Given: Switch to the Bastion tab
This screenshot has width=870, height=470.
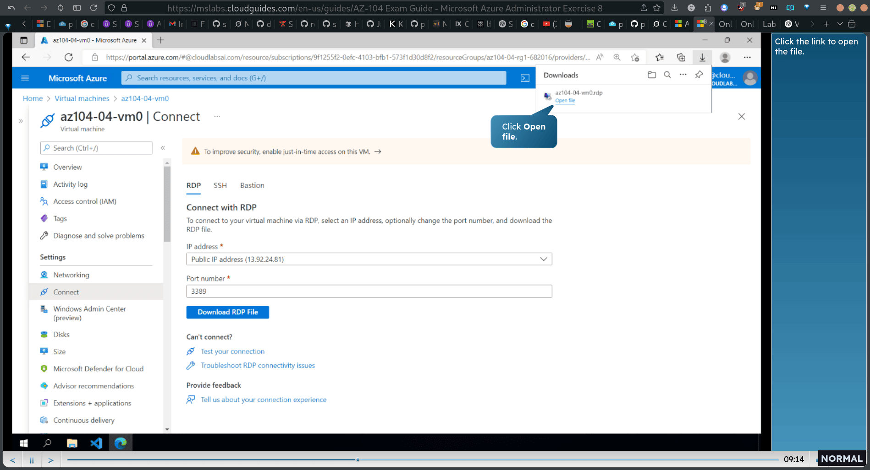Looking at the screenshot, I should 252,185.
